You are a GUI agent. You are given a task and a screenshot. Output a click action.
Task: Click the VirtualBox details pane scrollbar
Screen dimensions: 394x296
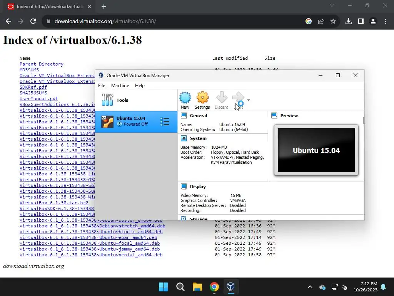click(363, 120)
